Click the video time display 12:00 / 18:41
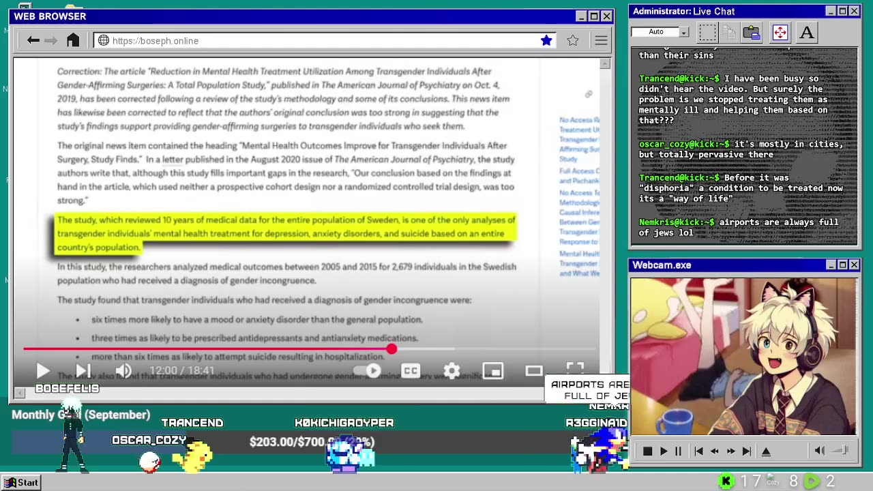The height and width of the screenshot is (491, 873). pos(182,371)
